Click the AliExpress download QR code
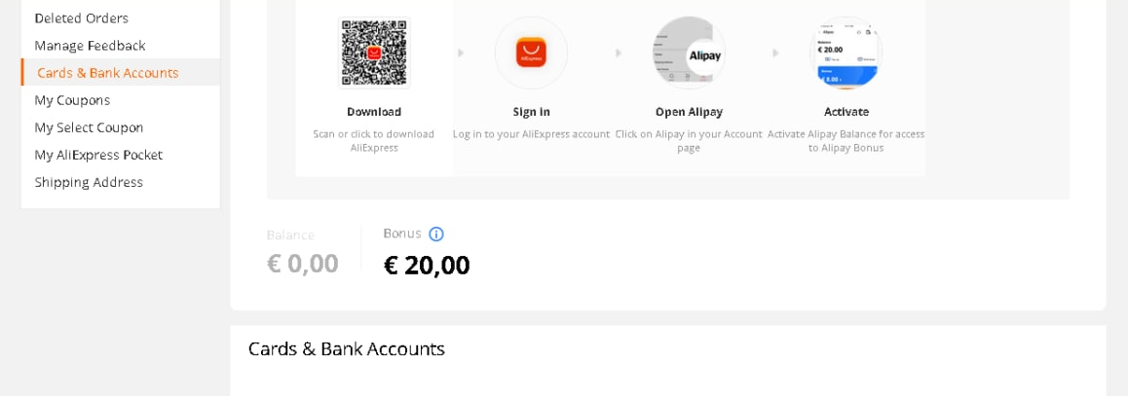Screen dimensions: 1128x396 pos(374,54)
